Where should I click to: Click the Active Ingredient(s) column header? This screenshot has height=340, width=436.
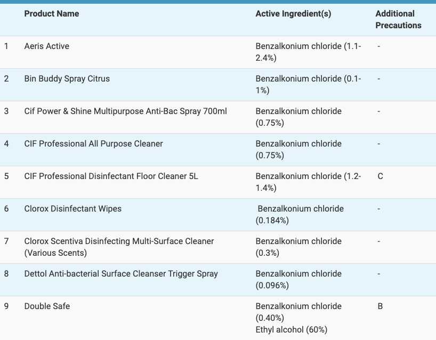coord(293,14)
